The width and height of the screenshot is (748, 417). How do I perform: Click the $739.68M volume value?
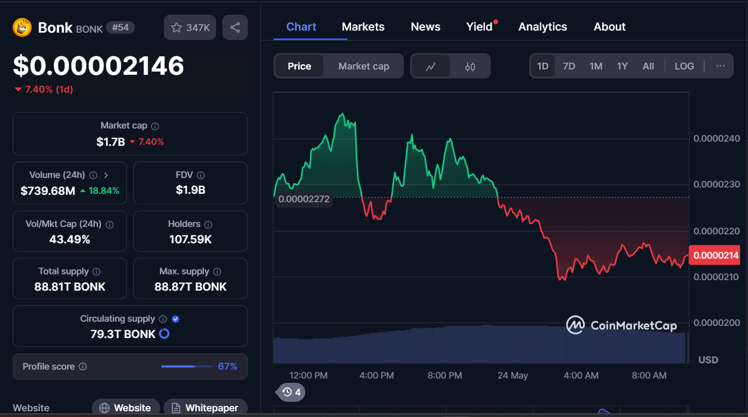coord(48,191)
